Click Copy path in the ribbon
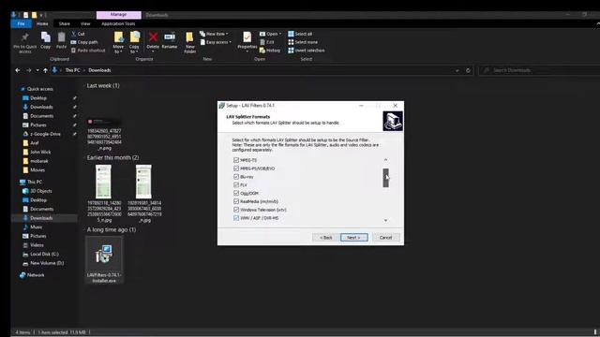 [x=84, y=42]
